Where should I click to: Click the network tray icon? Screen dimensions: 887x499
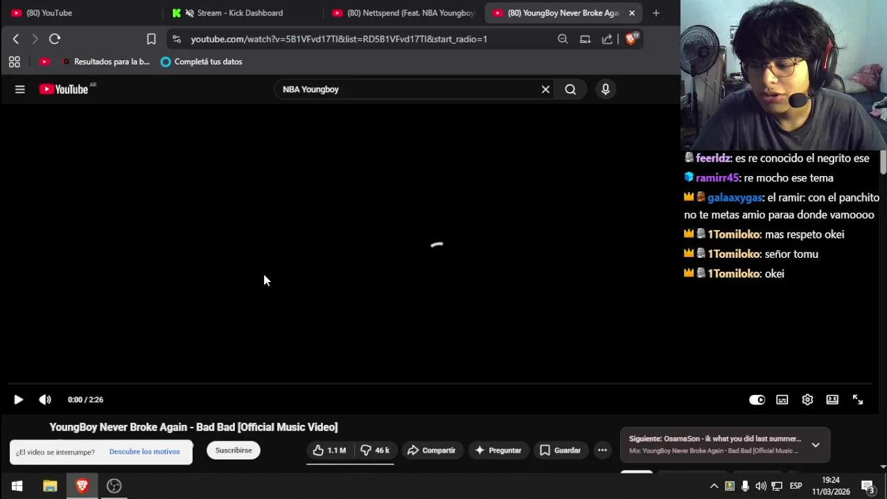(x=777, y=486)
